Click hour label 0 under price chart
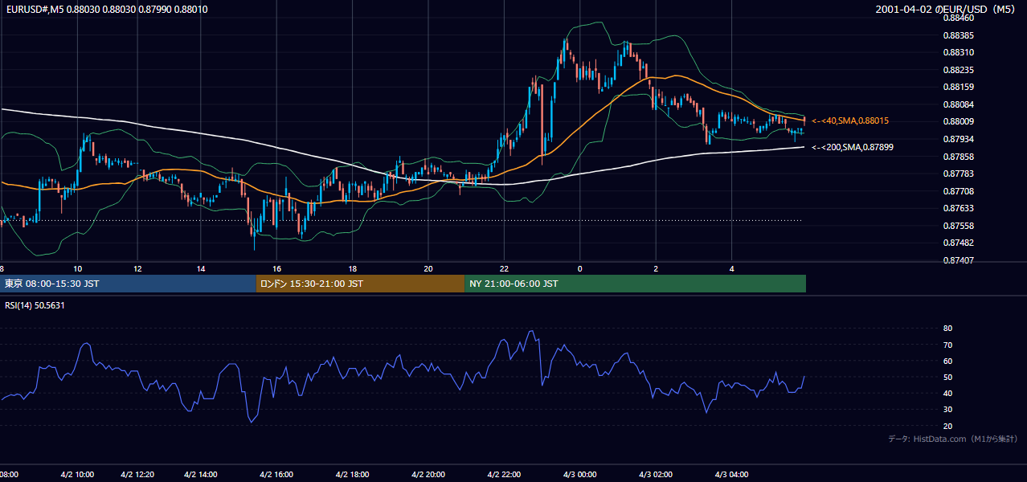The image size is (1027, 482). [x=579, y=268]
